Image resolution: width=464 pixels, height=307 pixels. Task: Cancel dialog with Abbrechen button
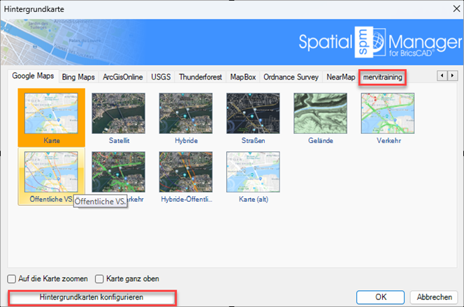pos(434,297)
